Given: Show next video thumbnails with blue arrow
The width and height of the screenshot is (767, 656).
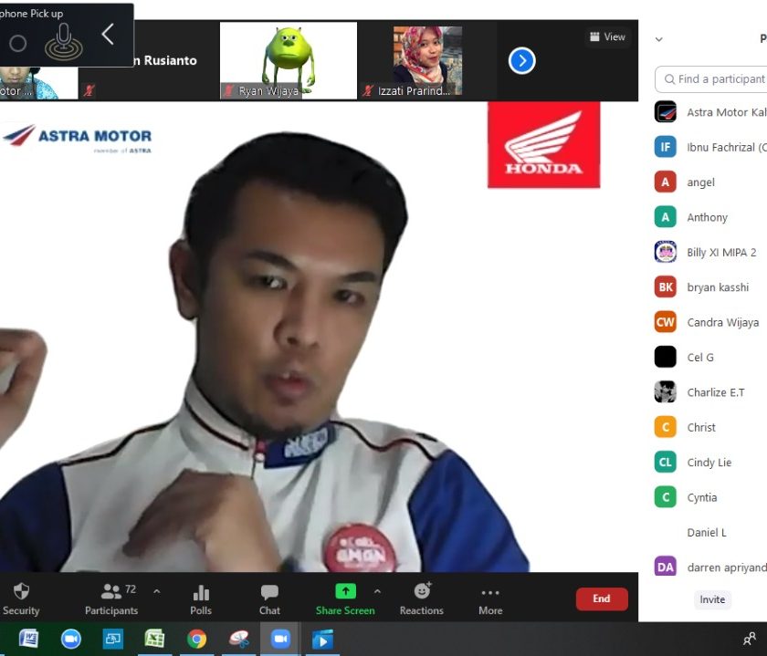Looking at the screenshot, I should (x=521, y=61).
